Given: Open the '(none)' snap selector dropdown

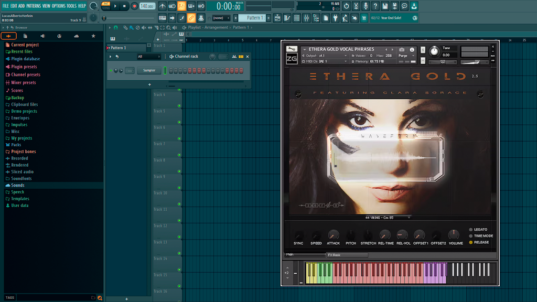Looking at the screenshot, I should coord(221,18).
